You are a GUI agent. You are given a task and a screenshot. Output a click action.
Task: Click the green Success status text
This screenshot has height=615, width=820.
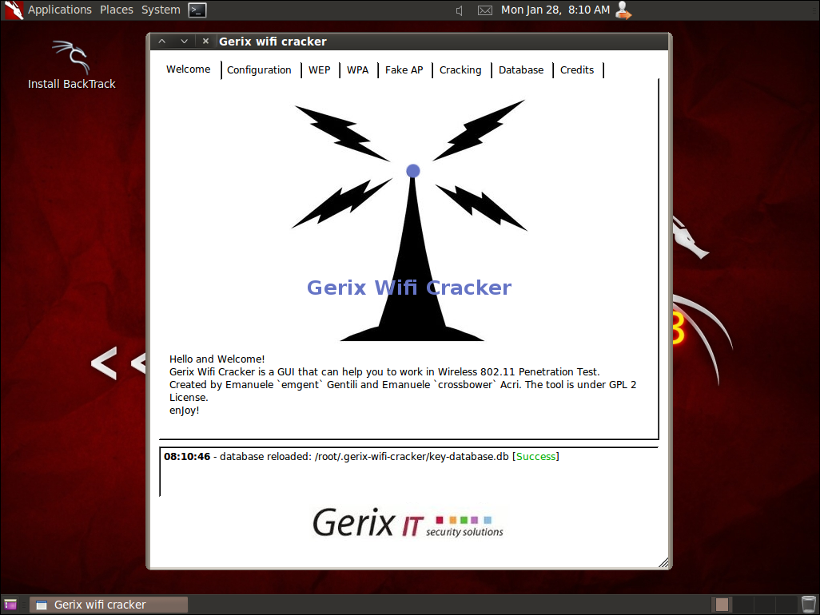pos(535,456)
